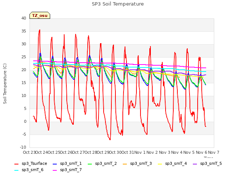This screenshot has width=236, height=177.
Task: Toggle sp3_smT_5 legend entry
Action: (207, 163)
